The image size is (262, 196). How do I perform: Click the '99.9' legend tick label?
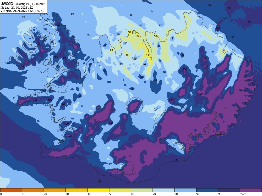click(243, 194)
